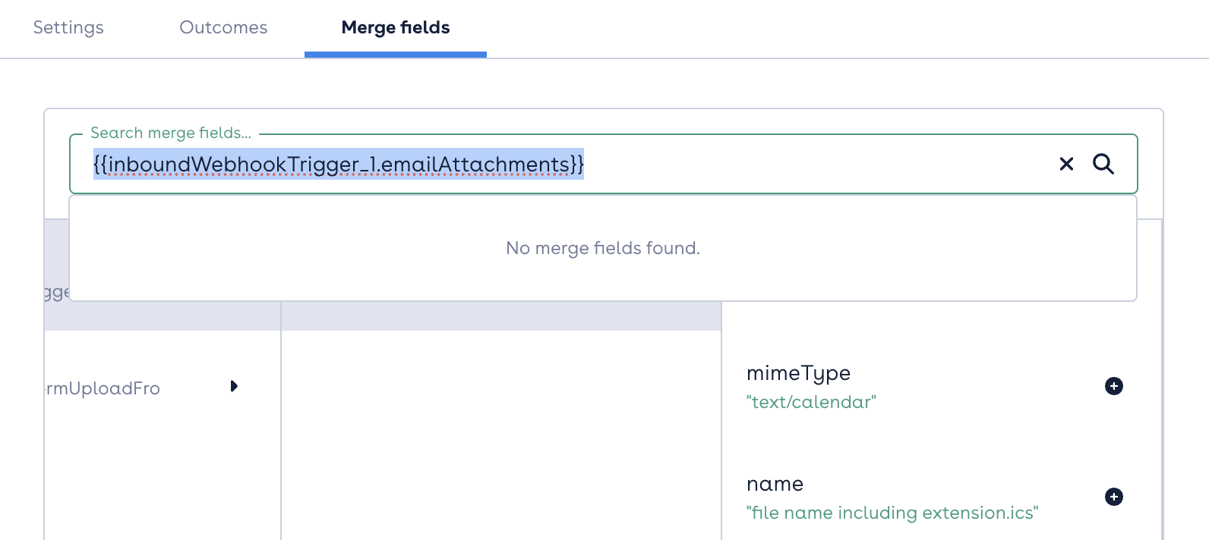Clear the search with the X icon
Image resolution: width=1209 pixels, height=540 pixels.
(1066, 164)
